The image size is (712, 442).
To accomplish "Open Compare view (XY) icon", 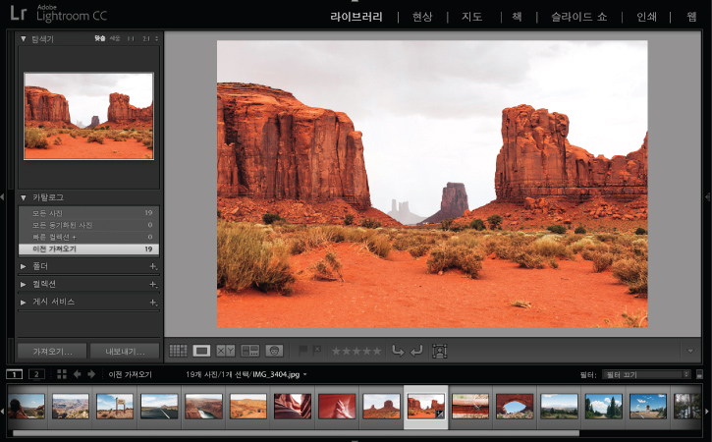I will pyautogui.click(x=225, y=351).
